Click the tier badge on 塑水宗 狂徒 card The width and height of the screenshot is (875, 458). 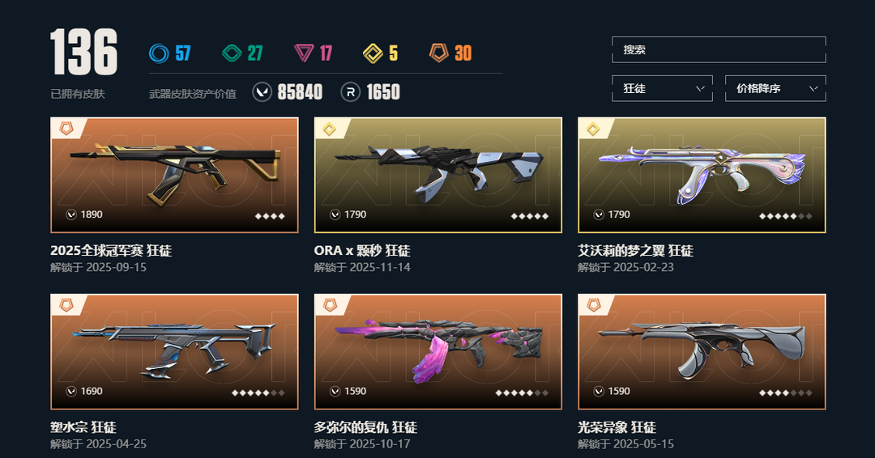[x=66, y=306]
